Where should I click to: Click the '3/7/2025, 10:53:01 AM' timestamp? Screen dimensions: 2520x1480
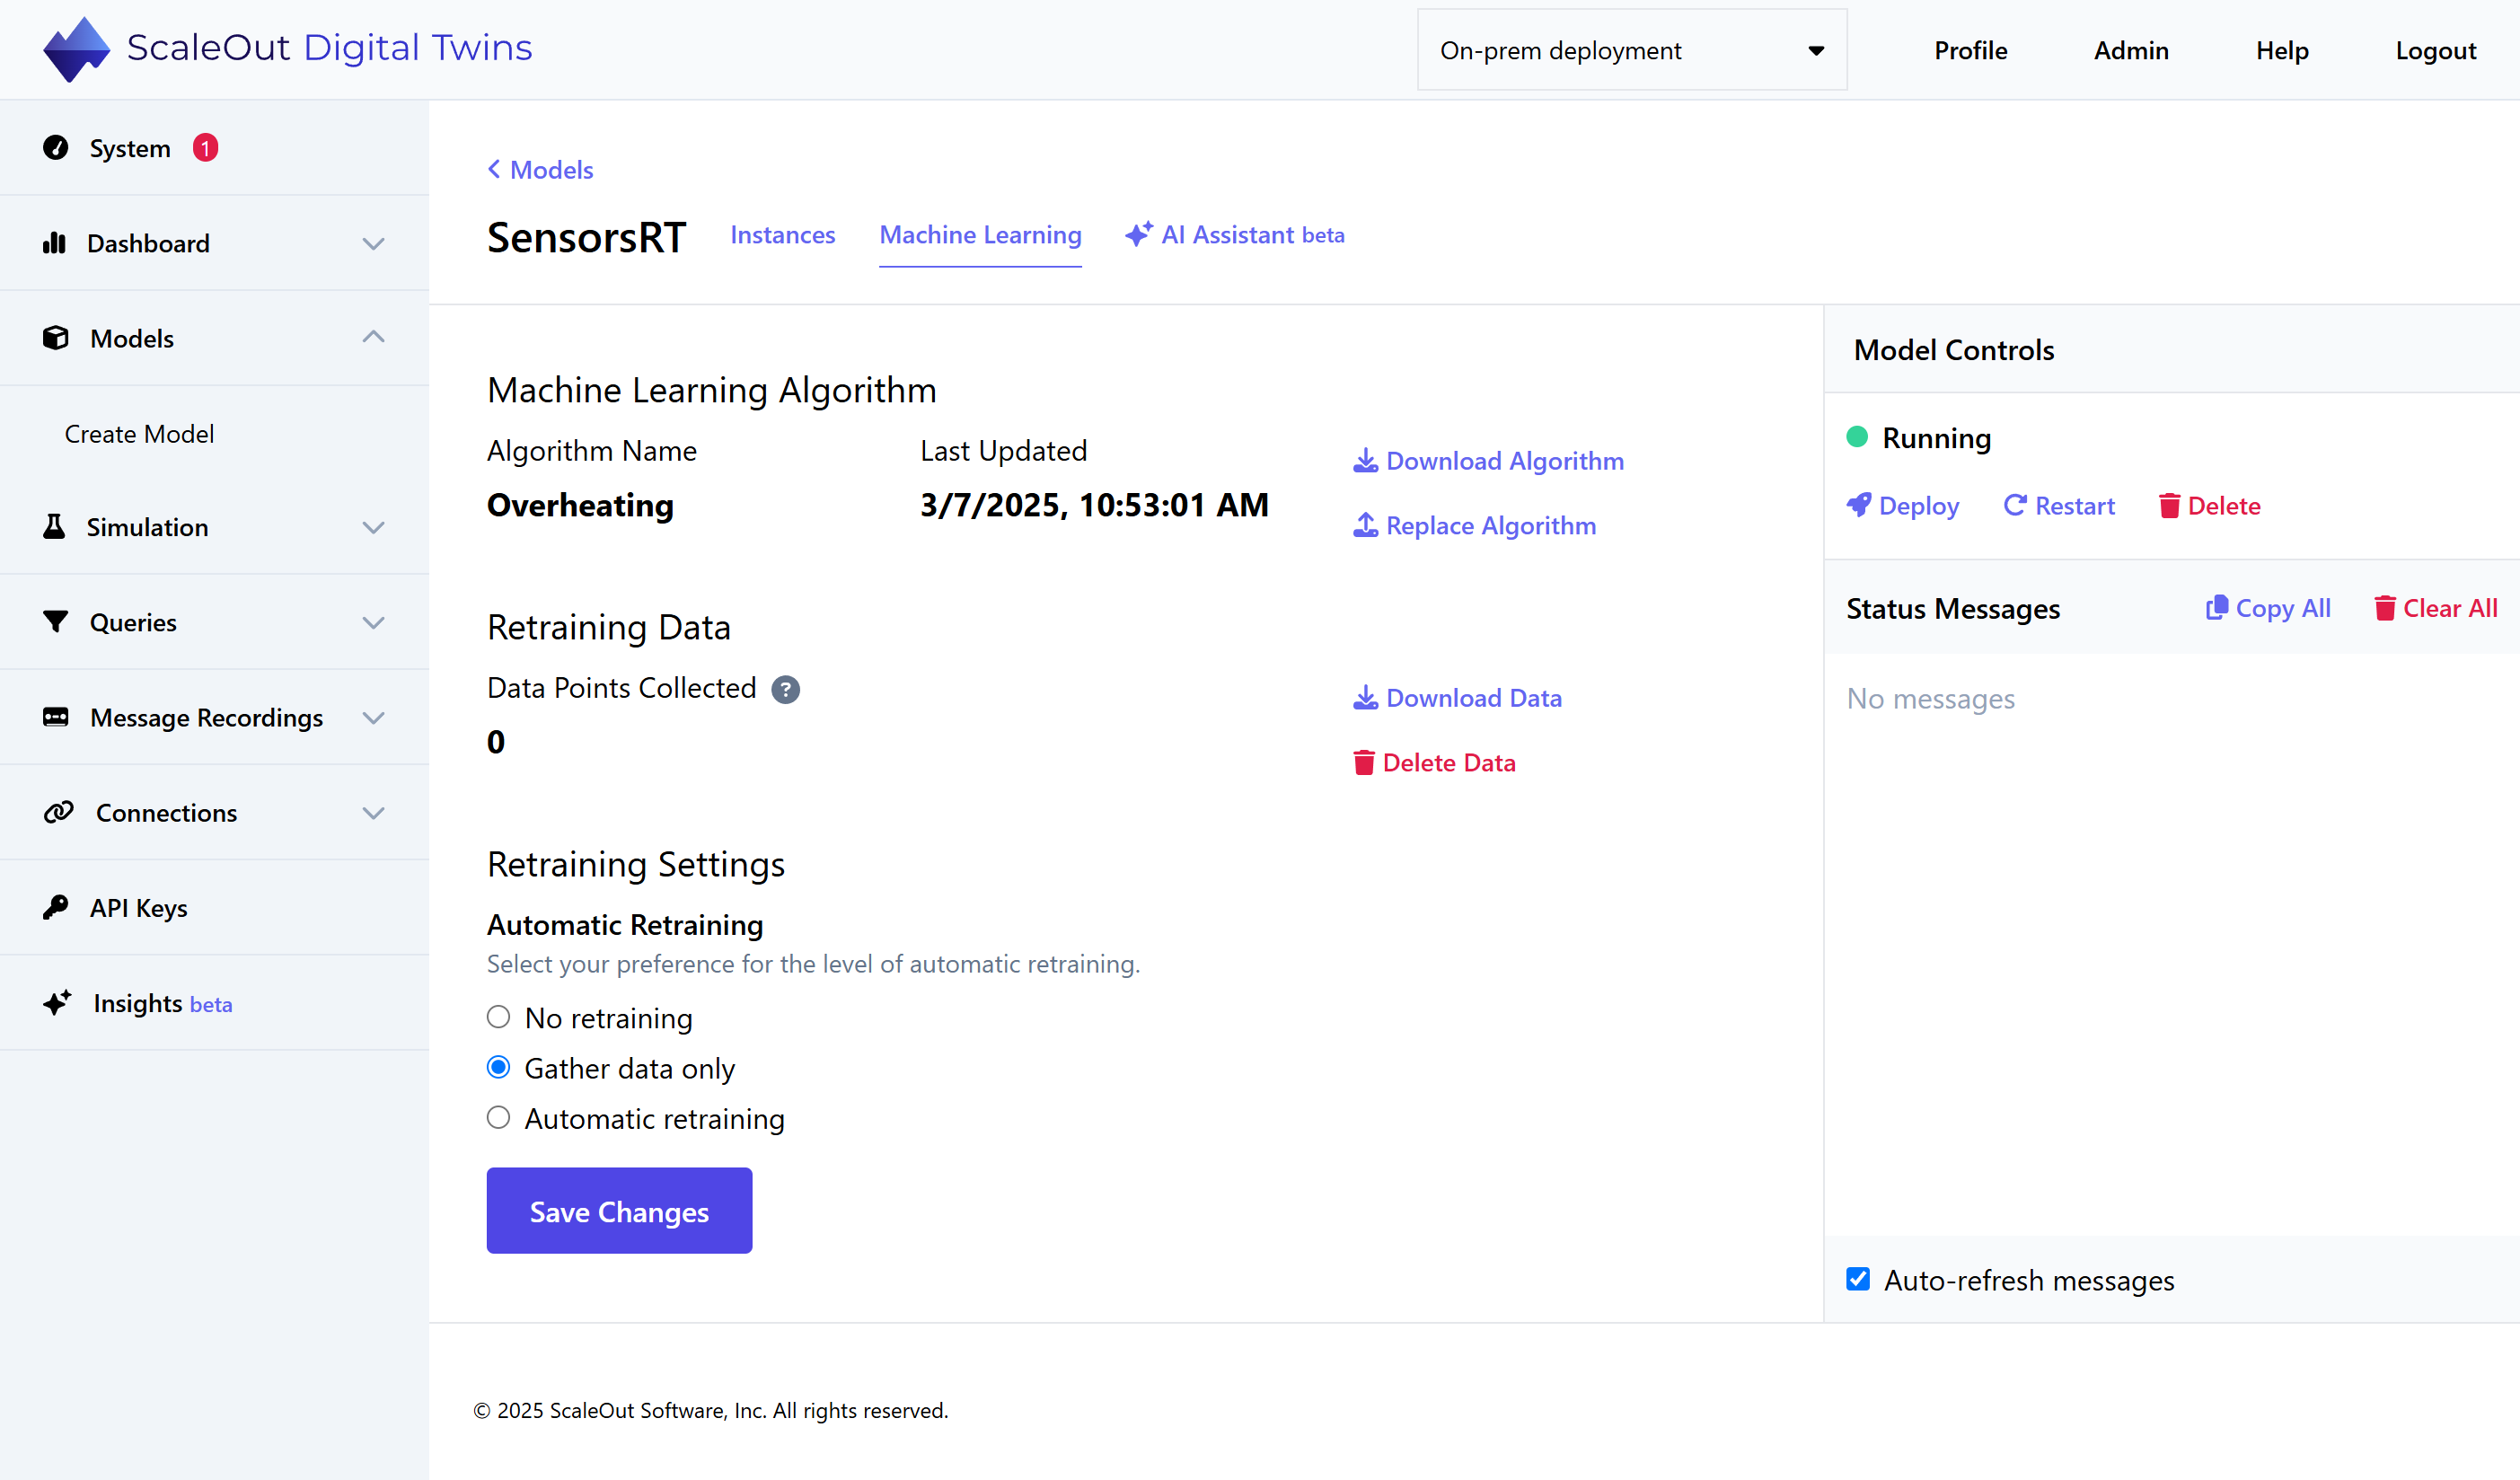1094,505
